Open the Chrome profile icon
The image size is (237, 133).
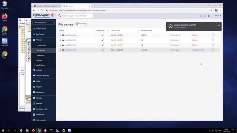pos(216,10)
